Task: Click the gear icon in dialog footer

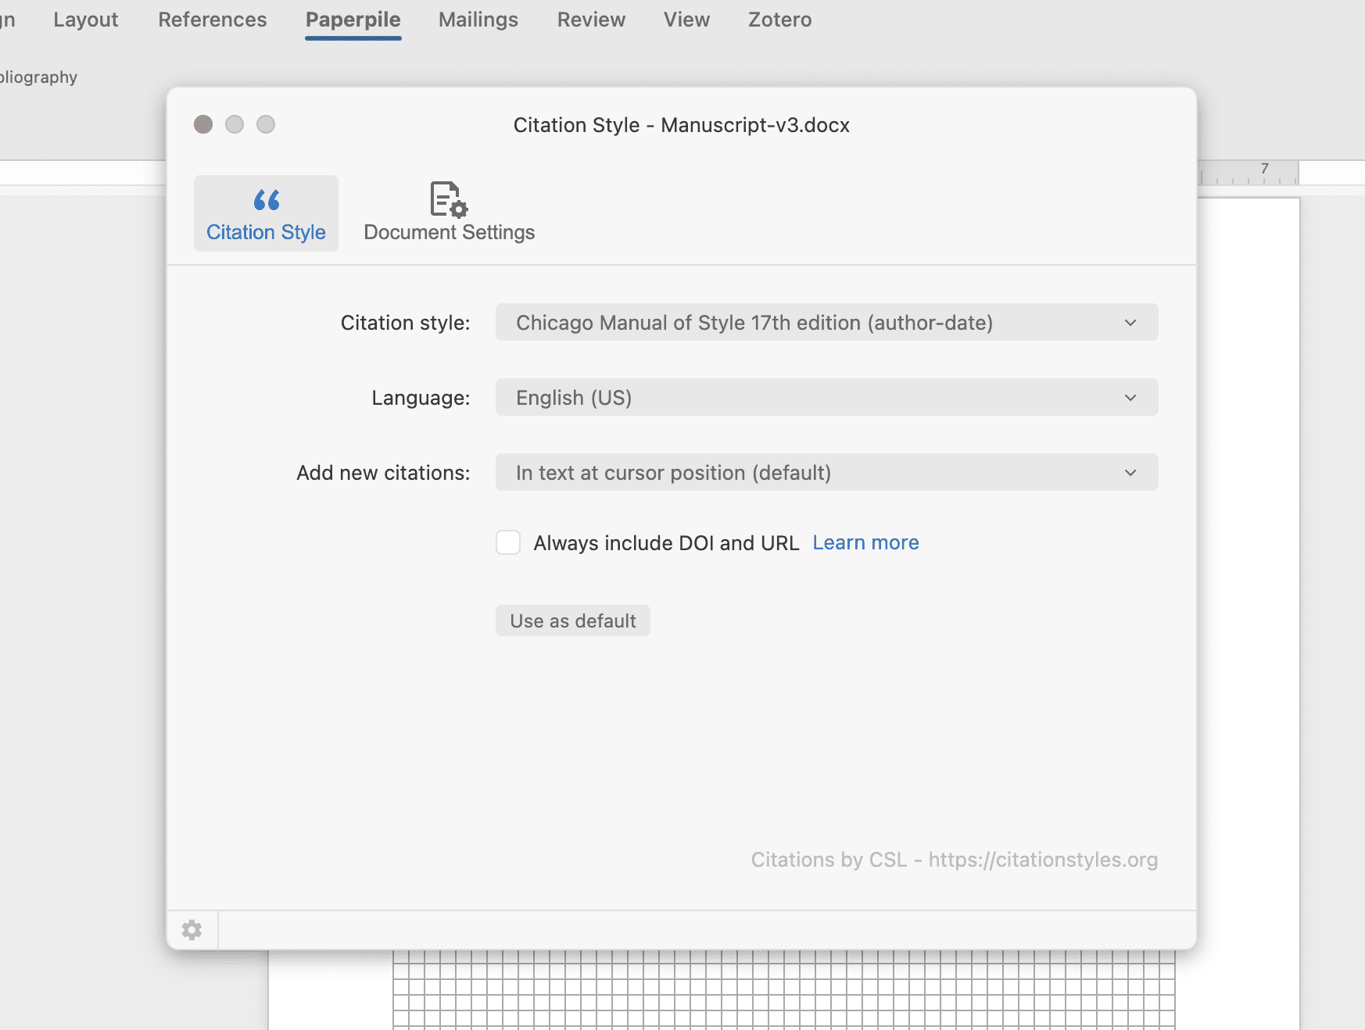Action: (x=192, y=930)
